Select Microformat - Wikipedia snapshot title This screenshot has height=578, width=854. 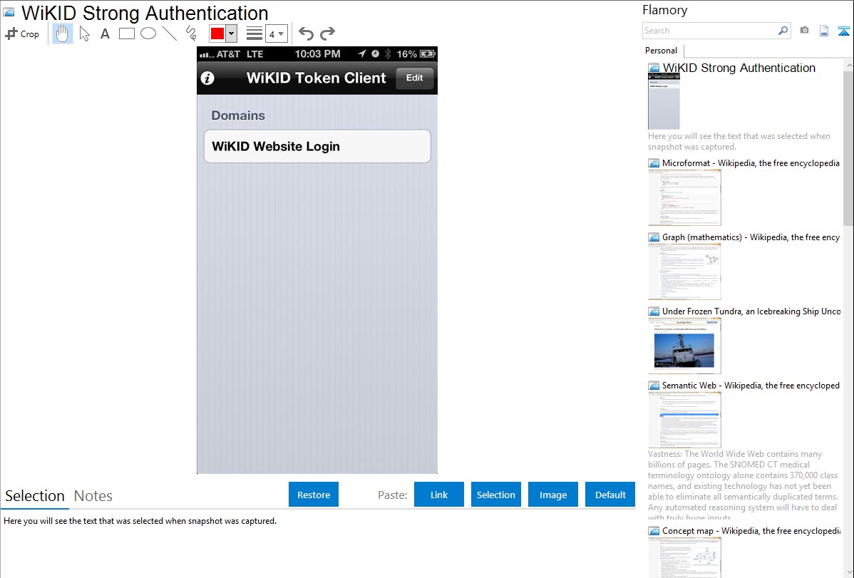click(x=751, y=163)
